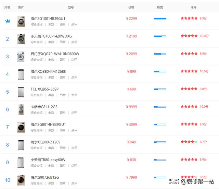
Task: View the 西门子XQG70-WM10N0600W washer image
Action: 21,57
